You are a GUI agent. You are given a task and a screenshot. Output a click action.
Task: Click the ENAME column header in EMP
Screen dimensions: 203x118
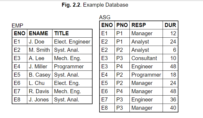pyautogui.click(x=40, y=33)
